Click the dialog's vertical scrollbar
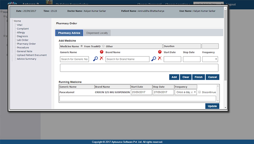 click(225, 46)
